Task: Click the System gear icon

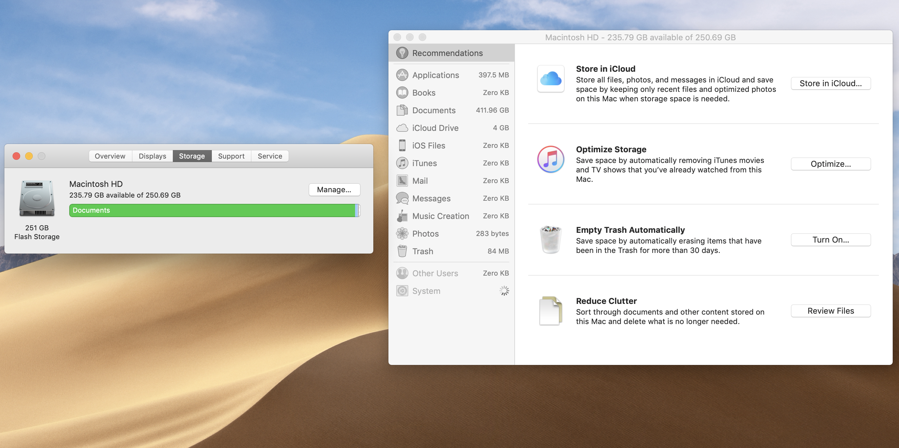Action: (x=402, y=291)
